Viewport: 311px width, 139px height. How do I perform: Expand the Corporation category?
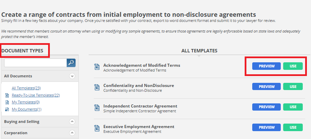[x=72, y=133]
